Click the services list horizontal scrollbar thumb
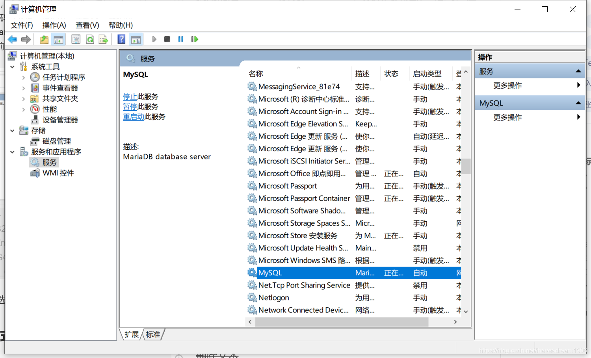 tap(342, 322)
